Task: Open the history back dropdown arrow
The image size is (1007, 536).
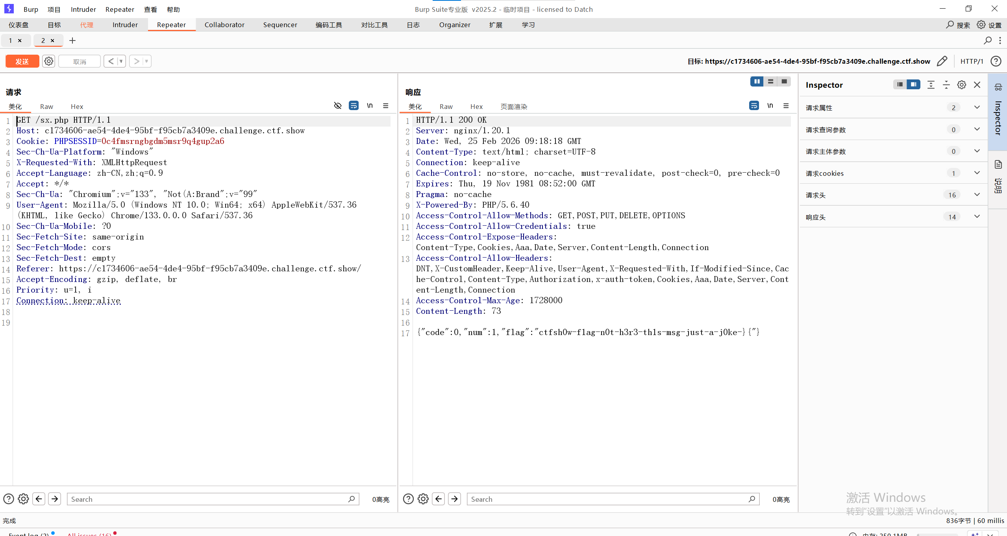Action: tap(121, 61)
